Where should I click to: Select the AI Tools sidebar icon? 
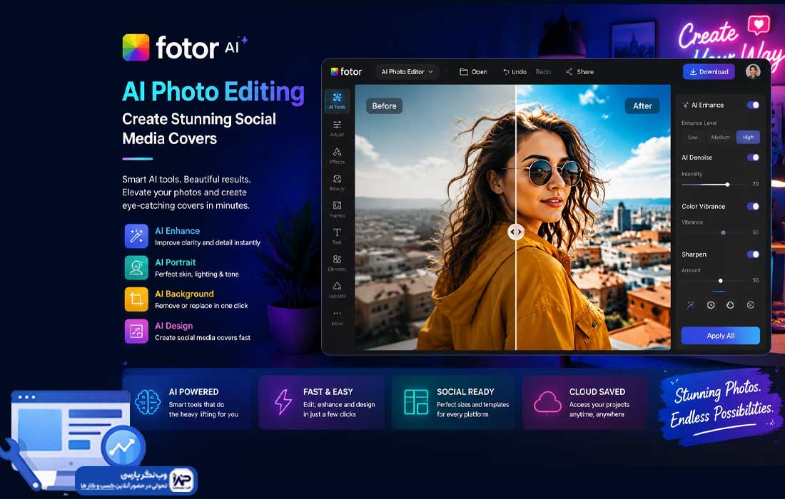337,101
